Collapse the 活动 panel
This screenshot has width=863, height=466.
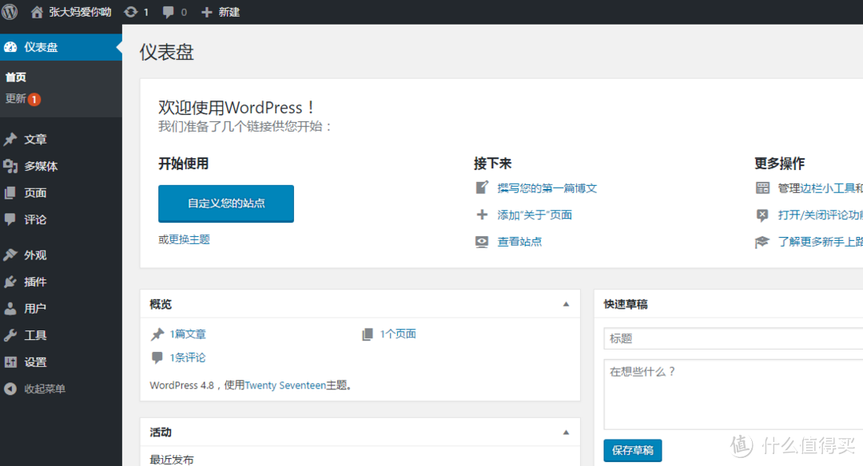(566, 432)
